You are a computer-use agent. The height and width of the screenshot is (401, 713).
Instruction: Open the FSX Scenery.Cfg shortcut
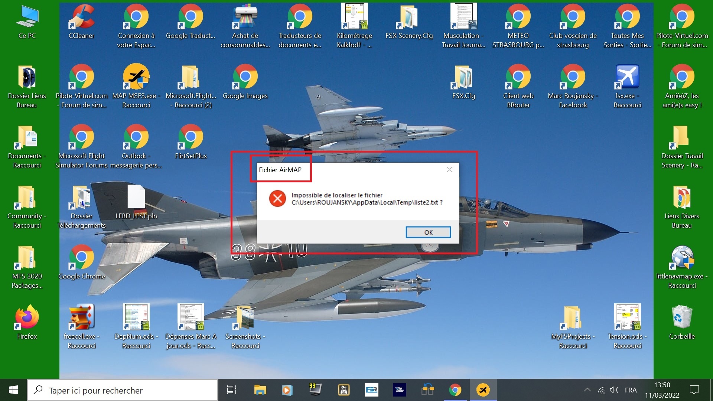point(409,17)
